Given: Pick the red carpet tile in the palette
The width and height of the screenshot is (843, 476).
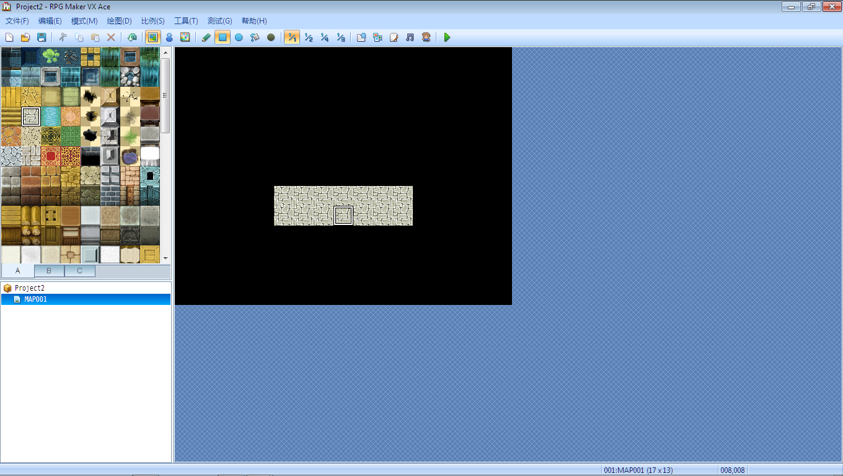Looking at the screenshot, I should (x=51, y=156).
